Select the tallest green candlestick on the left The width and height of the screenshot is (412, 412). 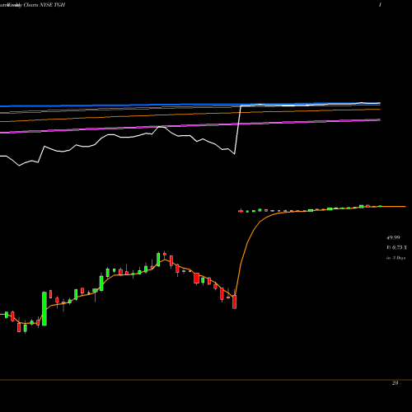click(44, 308)
